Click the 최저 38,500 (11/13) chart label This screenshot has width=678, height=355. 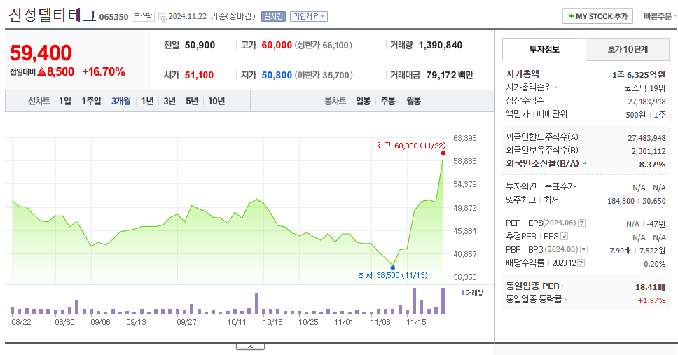click(393, 275)
